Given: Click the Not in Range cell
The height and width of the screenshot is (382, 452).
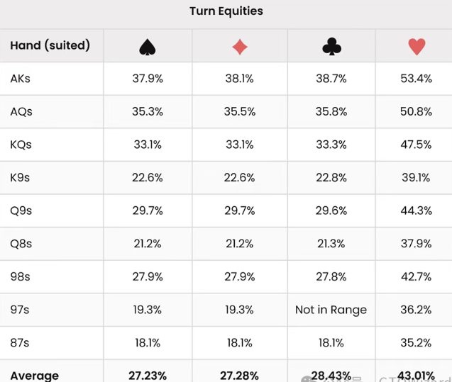Looking at the screenshot, I should (x=331, y=310).
